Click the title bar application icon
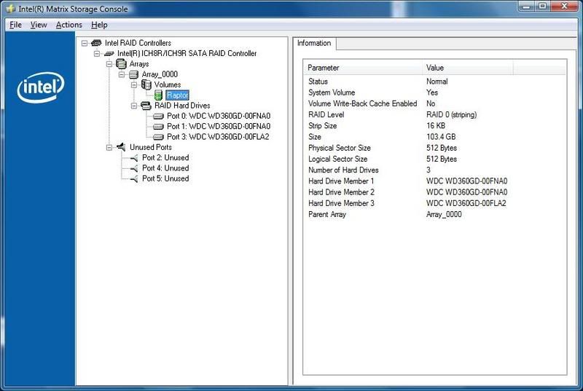 coord(11,9)
